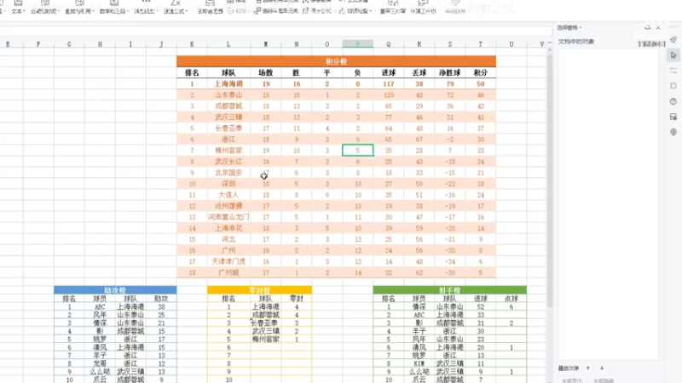The width and height of the screenshot is (682, 383).
Task: Click the location pin icon in right sidebar
Action: [673, 132]
